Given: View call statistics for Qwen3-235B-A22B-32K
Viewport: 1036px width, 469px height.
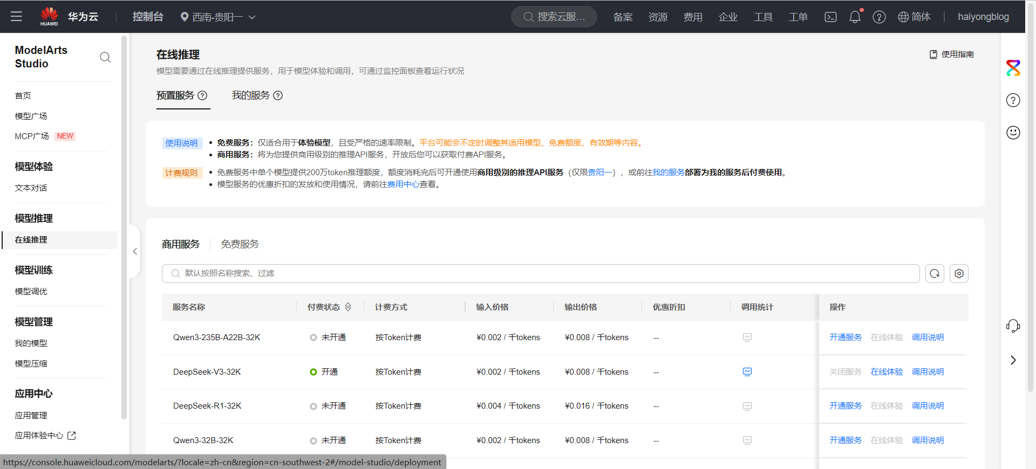Looking at the screenshot, I should tap(747, 337).
